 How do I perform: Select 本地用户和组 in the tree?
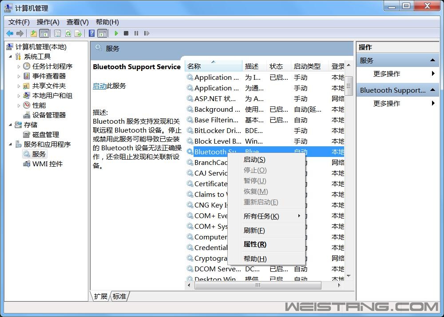click(52, 96)
